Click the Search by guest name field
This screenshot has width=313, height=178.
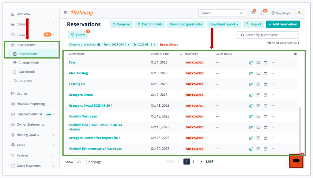pyautogui.click(x=268, y=35)
